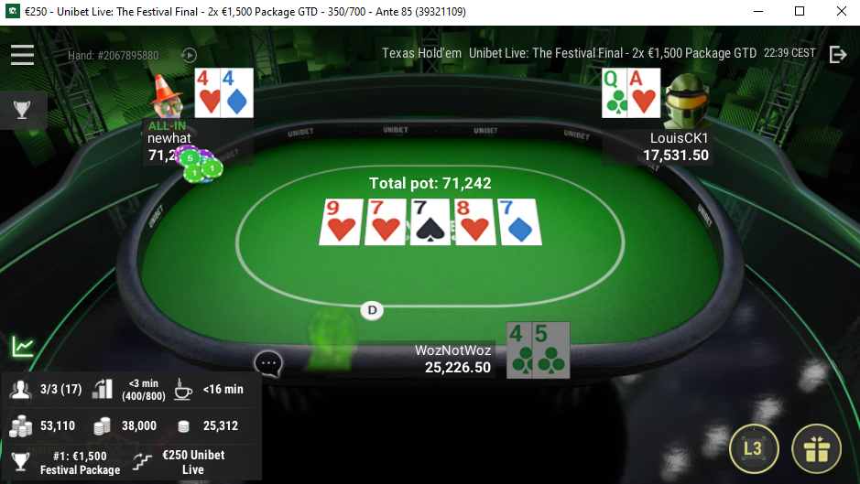
Task: Click the hand replay history icon
Action: [189, 55]
